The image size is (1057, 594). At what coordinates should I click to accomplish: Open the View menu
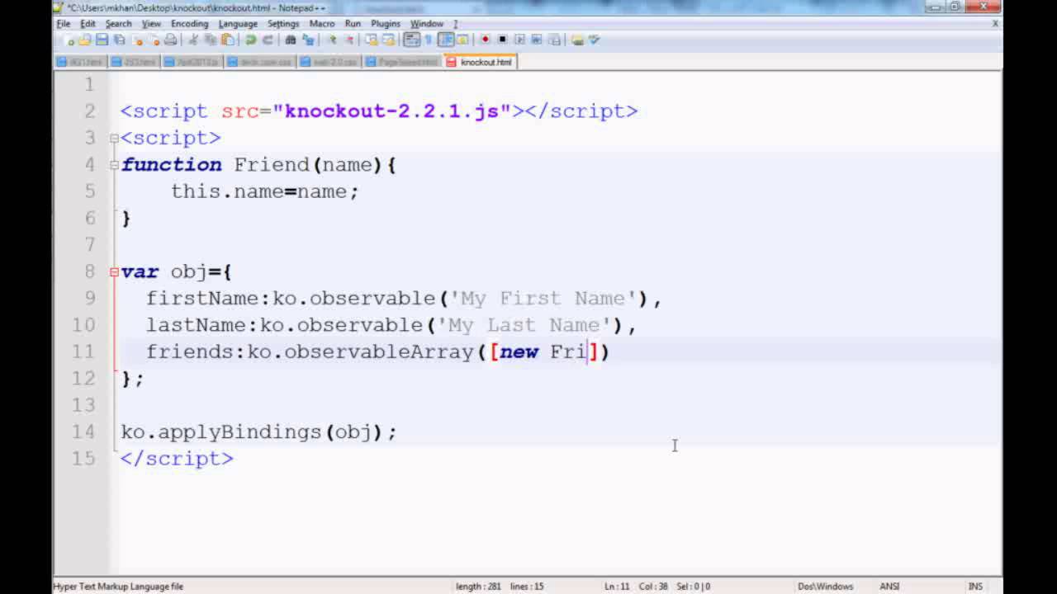pyautogui.click(x=151, y=24)
